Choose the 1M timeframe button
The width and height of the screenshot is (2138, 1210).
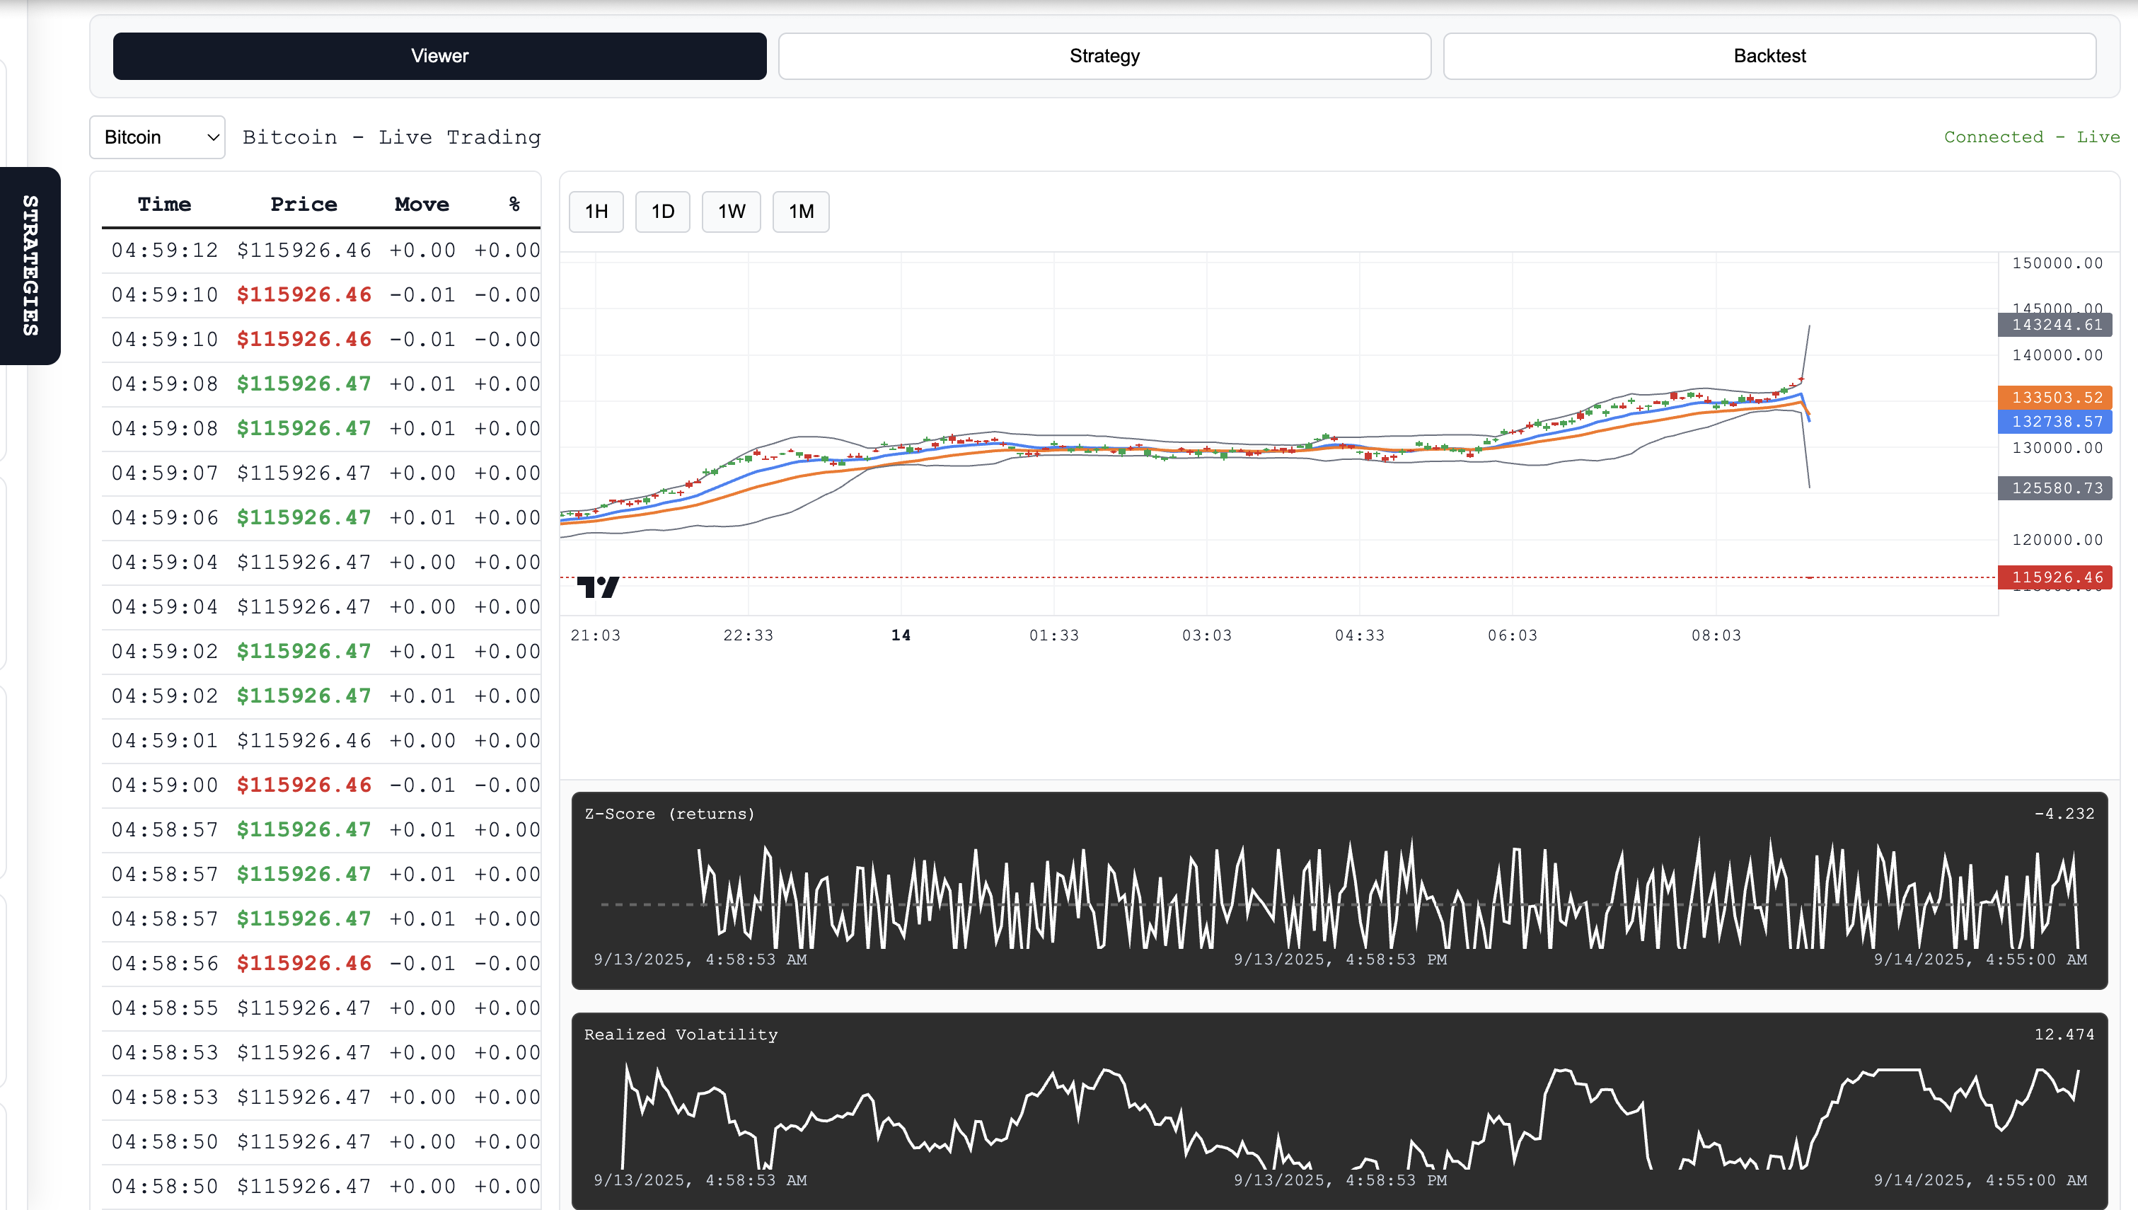tap(800, 212)
